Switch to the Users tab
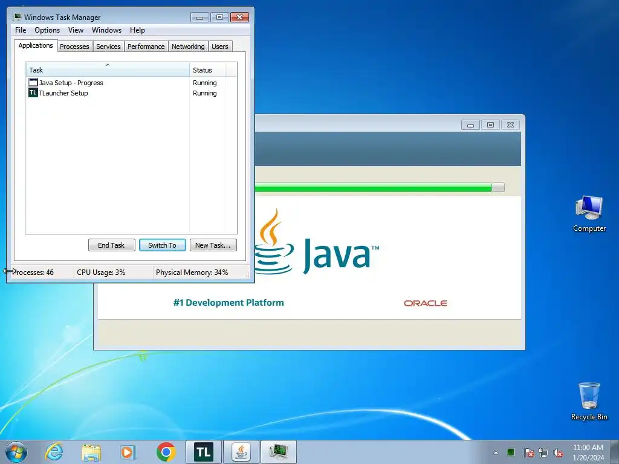 tap(220, 47)
